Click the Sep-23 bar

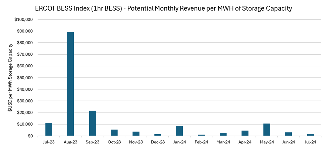tap(92, 123)
